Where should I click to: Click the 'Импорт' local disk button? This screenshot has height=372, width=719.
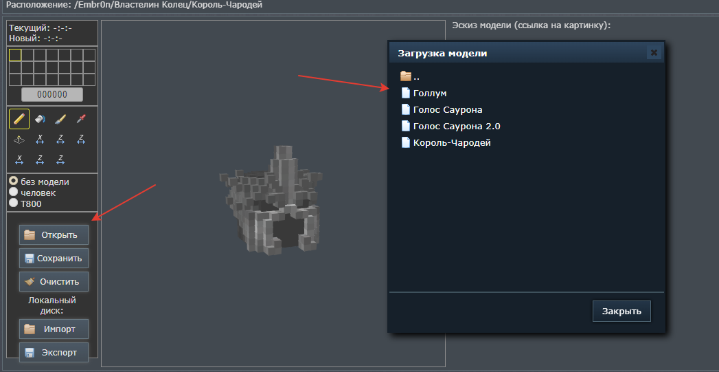(54, 329)
